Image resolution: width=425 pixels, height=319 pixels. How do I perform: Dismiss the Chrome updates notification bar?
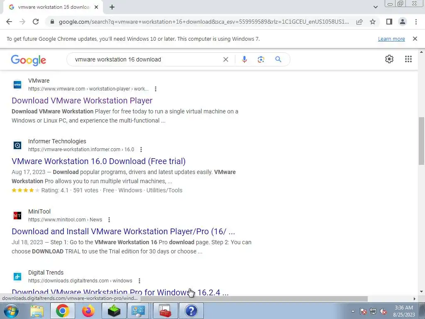(415, 39)
